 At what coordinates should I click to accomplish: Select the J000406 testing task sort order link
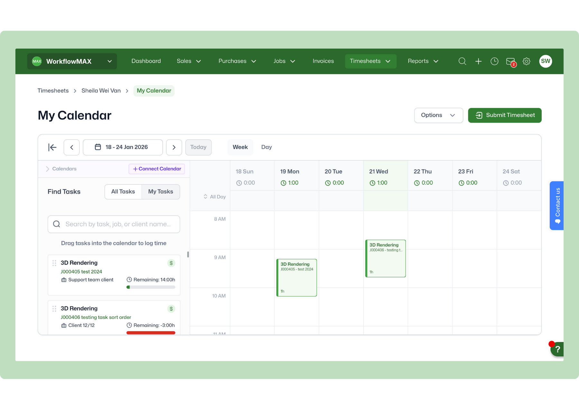pyautogui.click(x=96, y=318)
